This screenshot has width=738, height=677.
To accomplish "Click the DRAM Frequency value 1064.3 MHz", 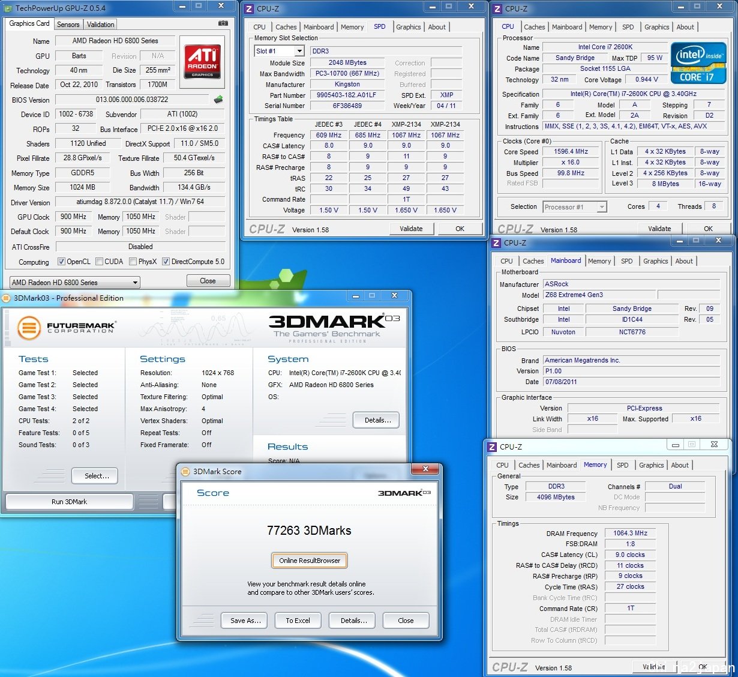I will coord(631,533).
